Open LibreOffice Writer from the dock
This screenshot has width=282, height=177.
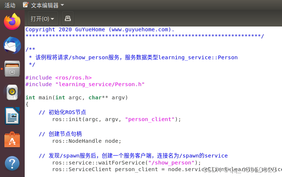12,116
